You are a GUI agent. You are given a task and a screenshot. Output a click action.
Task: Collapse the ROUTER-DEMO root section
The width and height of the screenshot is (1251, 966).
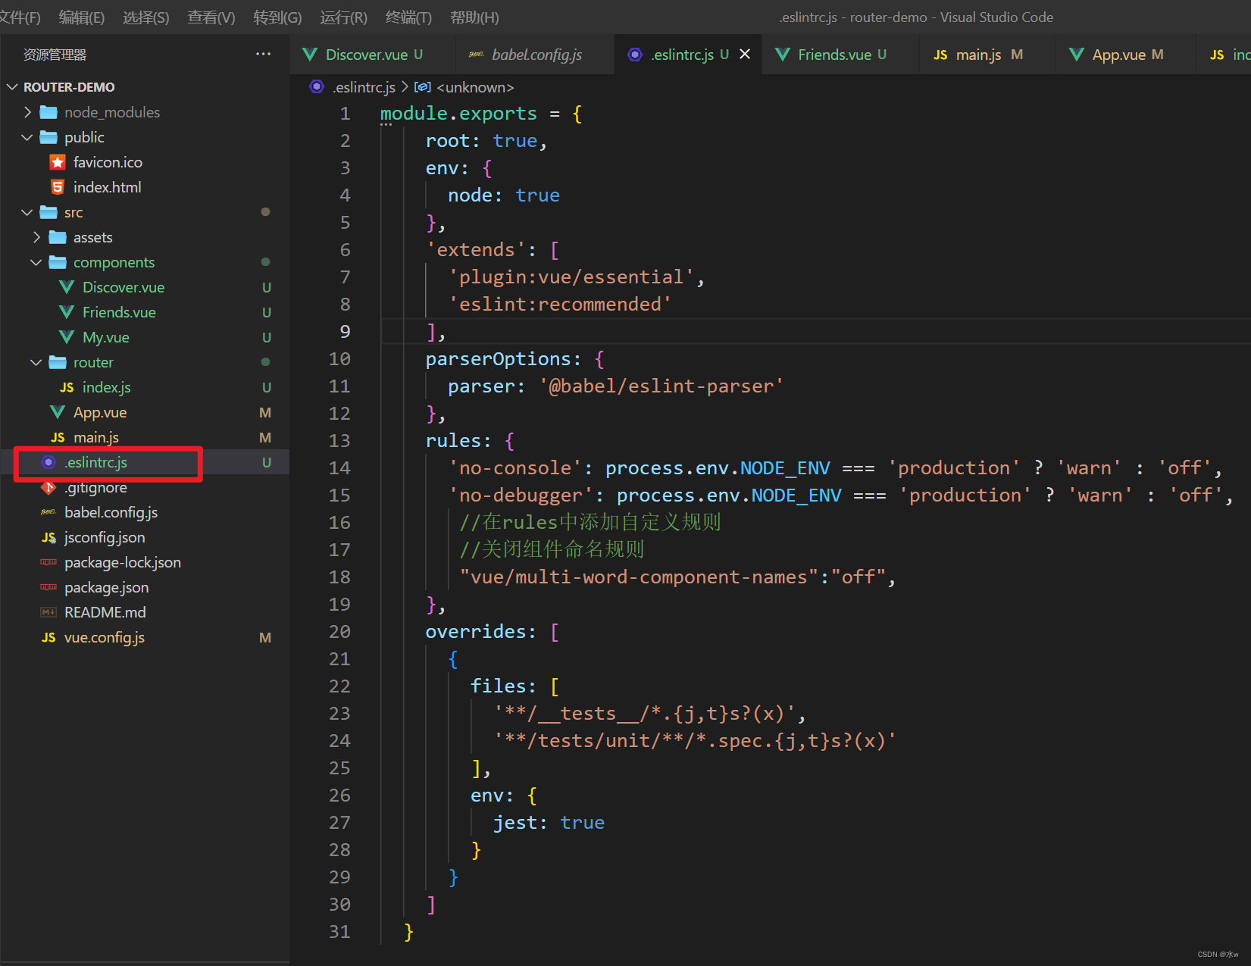(x=12, y=87)
